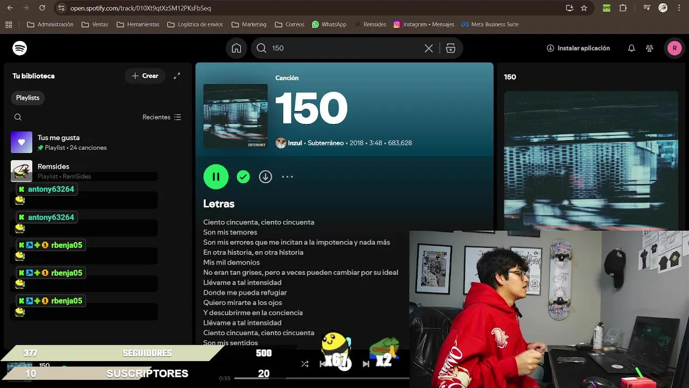Click the Letras heading
The image size is (689, 388).
click(219, 204)
